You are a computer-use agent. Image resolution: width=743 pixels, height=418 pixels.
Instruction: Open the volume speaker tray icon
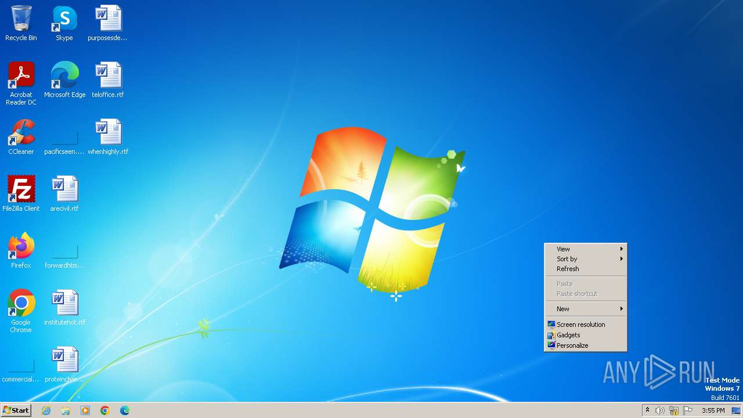click(x=660, y=410)
